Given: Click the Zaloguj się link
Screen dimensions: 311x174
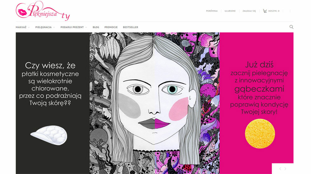Looking at the screenshot, I should [x=249, y=11].
